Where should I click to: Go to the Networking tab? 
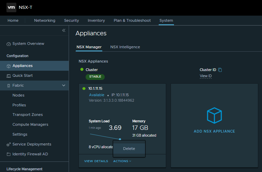click(x=45, y=20)
